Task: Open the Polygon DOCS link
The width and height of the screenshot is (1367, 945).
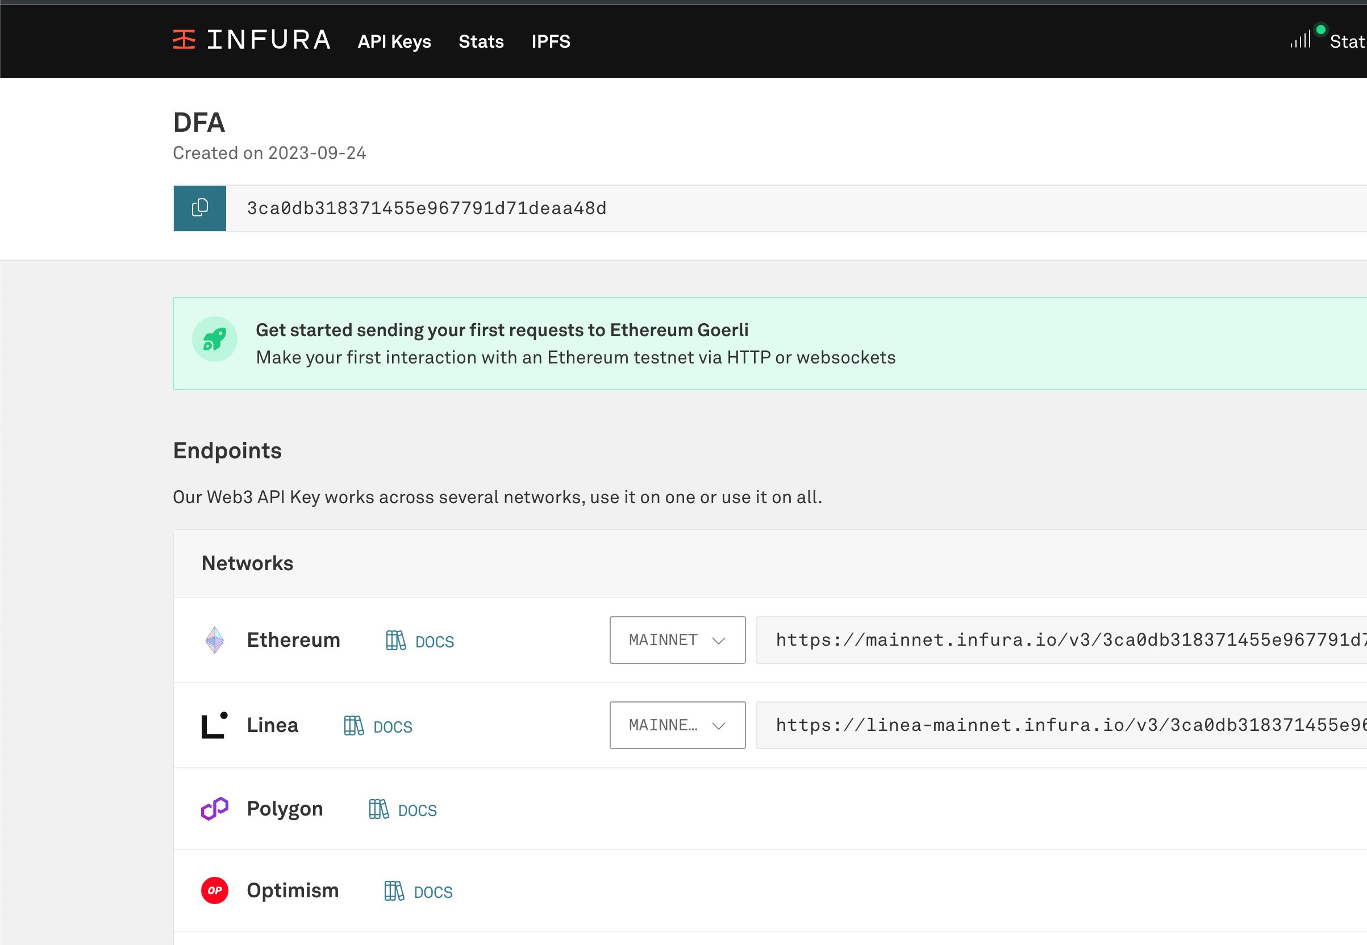Action: [x=403, y=809]
